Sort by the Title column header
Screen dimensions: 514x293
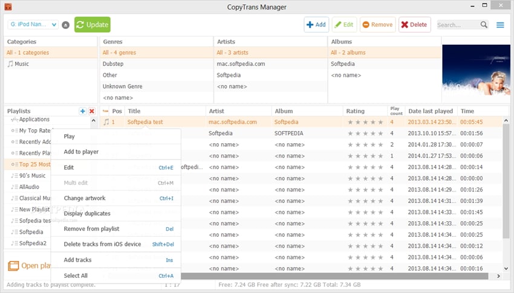[x=165, y=111]
